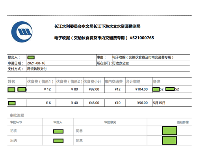This screenshot has height=146, width=197.
Task: Click 同意 in the 初核 row
Action: [x=79, y=131]
